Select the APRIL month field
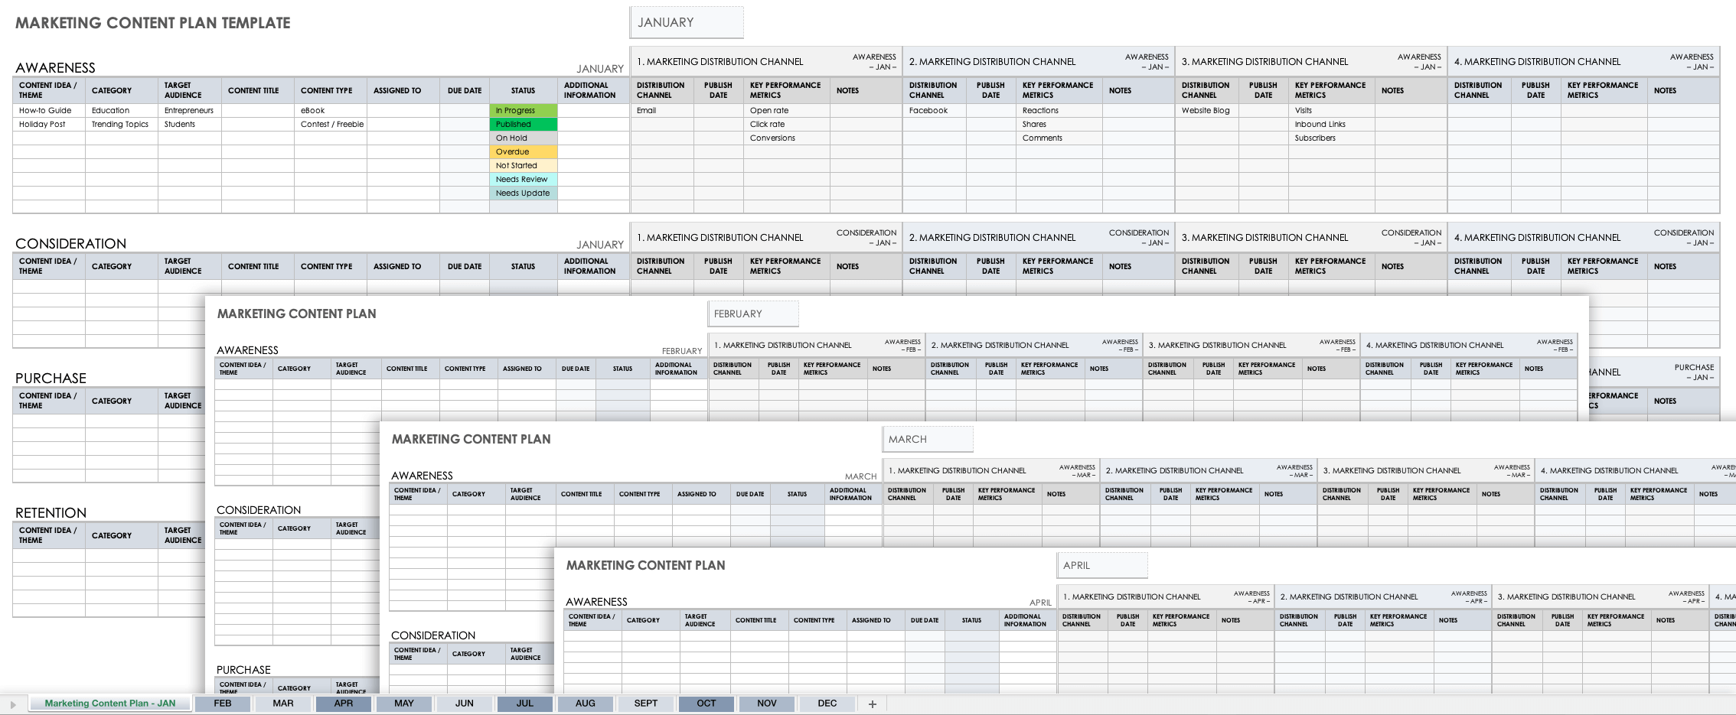 pyautogui.click(x=1102, y=566)
